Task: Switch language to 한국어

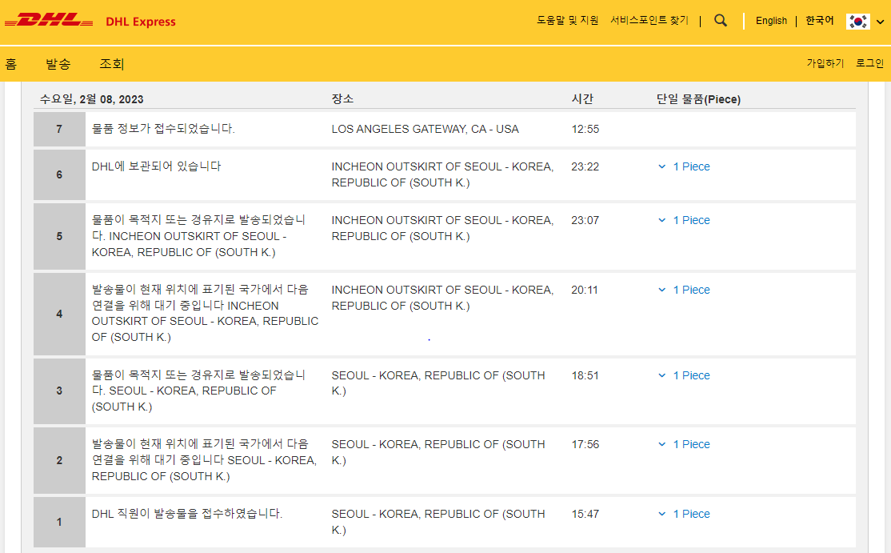Action: [819, 21]
